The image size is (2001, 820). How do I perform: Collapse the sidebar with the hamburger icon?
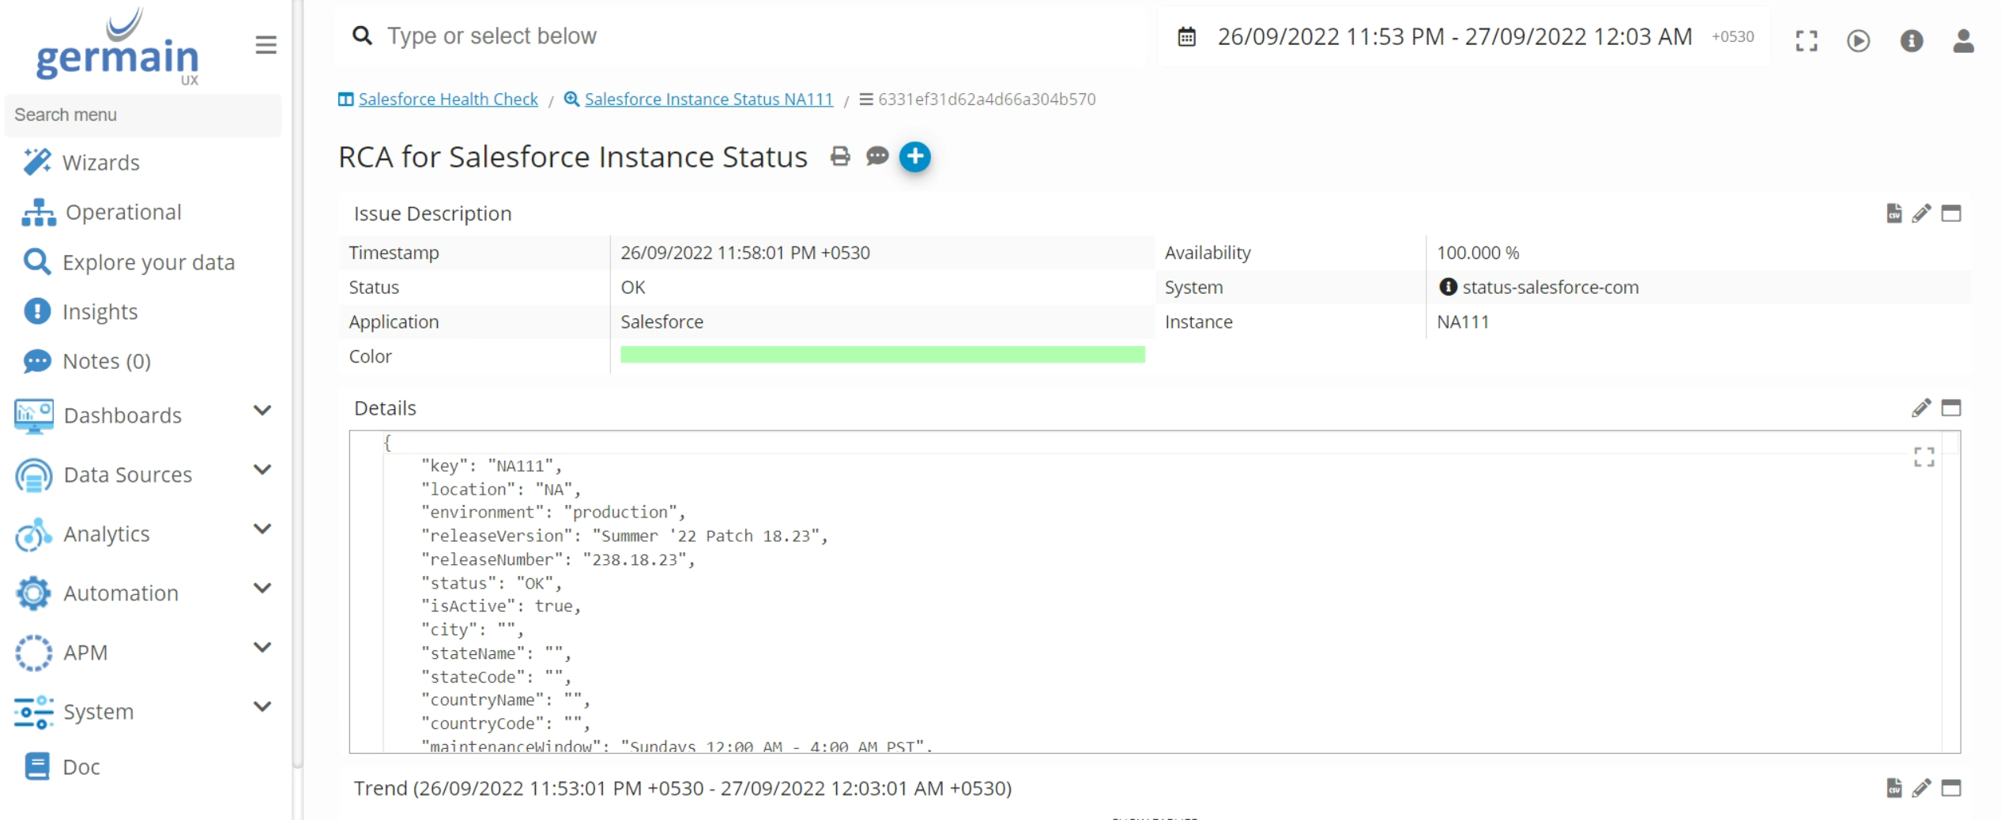point(266,45)
